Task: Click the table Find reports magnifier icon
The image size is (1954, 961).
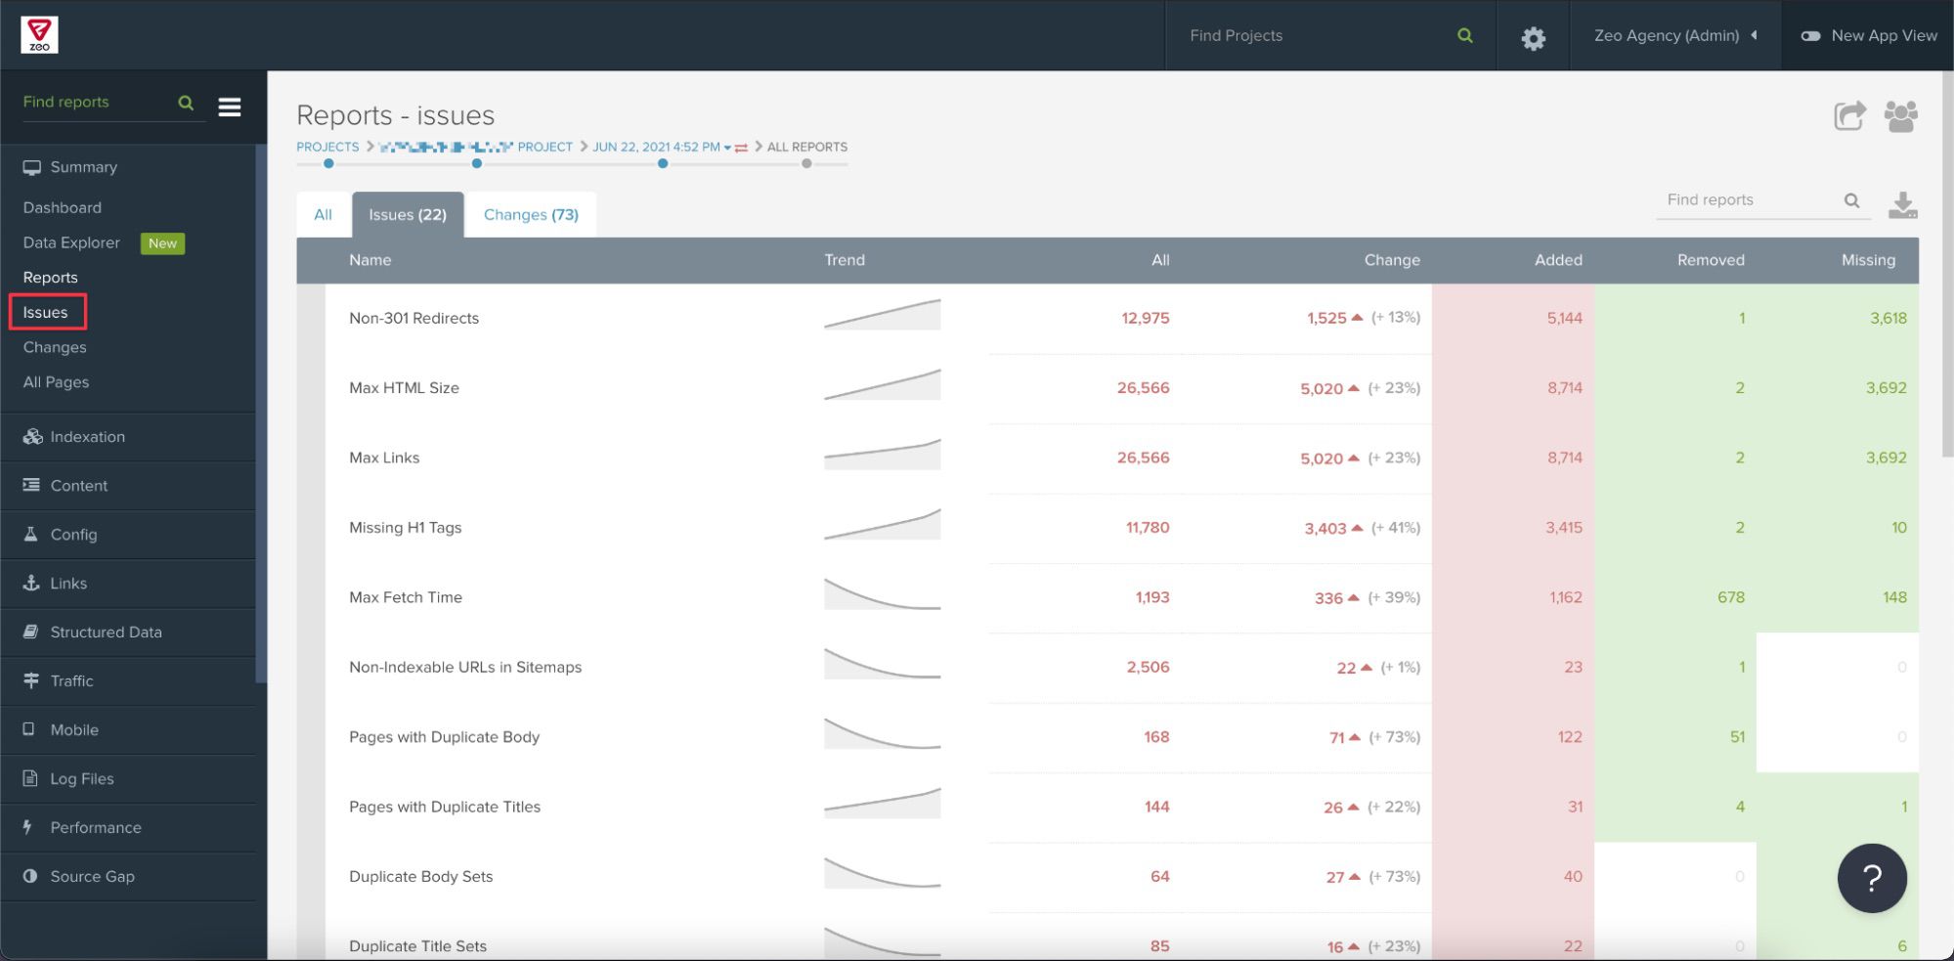Action: coord(1851,200)
